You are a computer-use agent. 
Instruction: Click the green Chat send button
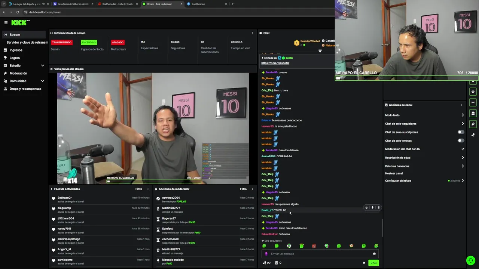(373, 263)
